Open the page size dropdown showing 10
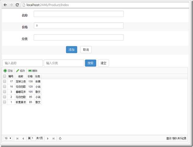 point(8,138)
